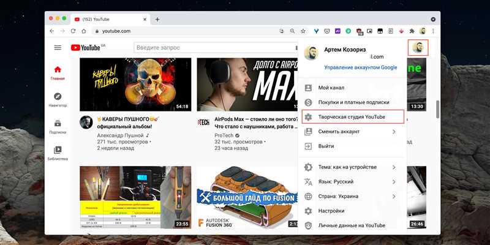Close the YouTube tab
The image size is (490, 245).
click(145, 20)
